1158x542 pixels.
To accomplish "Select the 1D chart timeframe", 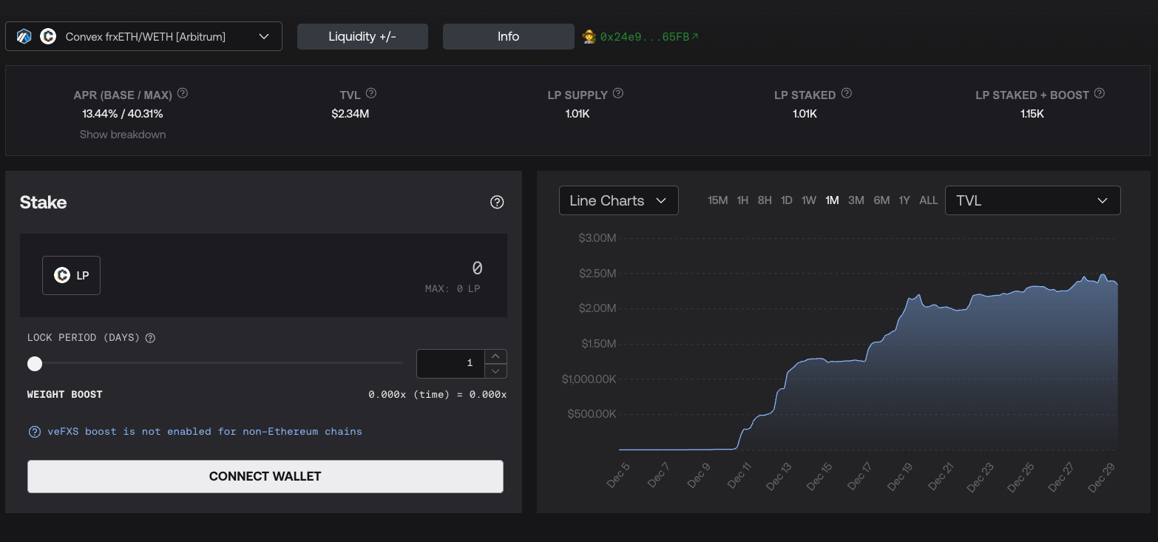I will 787,200.
